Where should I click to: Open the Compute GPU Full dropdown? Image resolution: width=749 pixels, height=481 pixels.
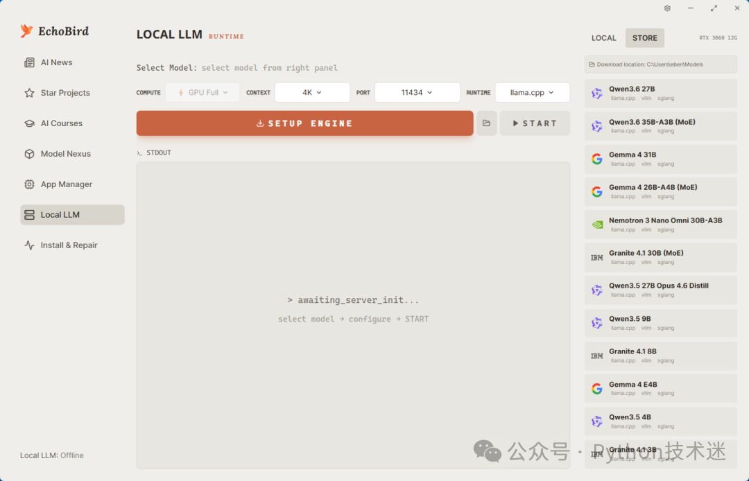pos(203,93)
